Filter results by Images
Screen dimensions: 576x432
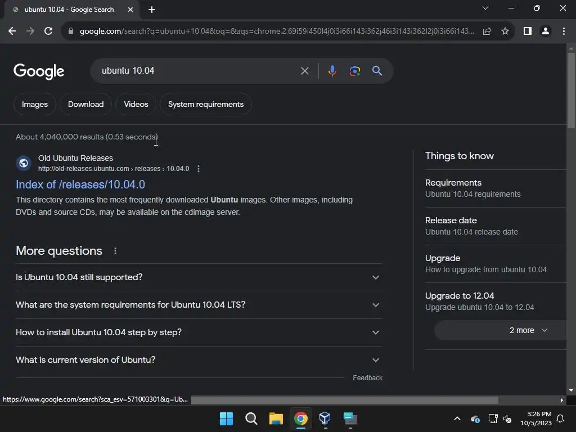(x=35, y=104)
